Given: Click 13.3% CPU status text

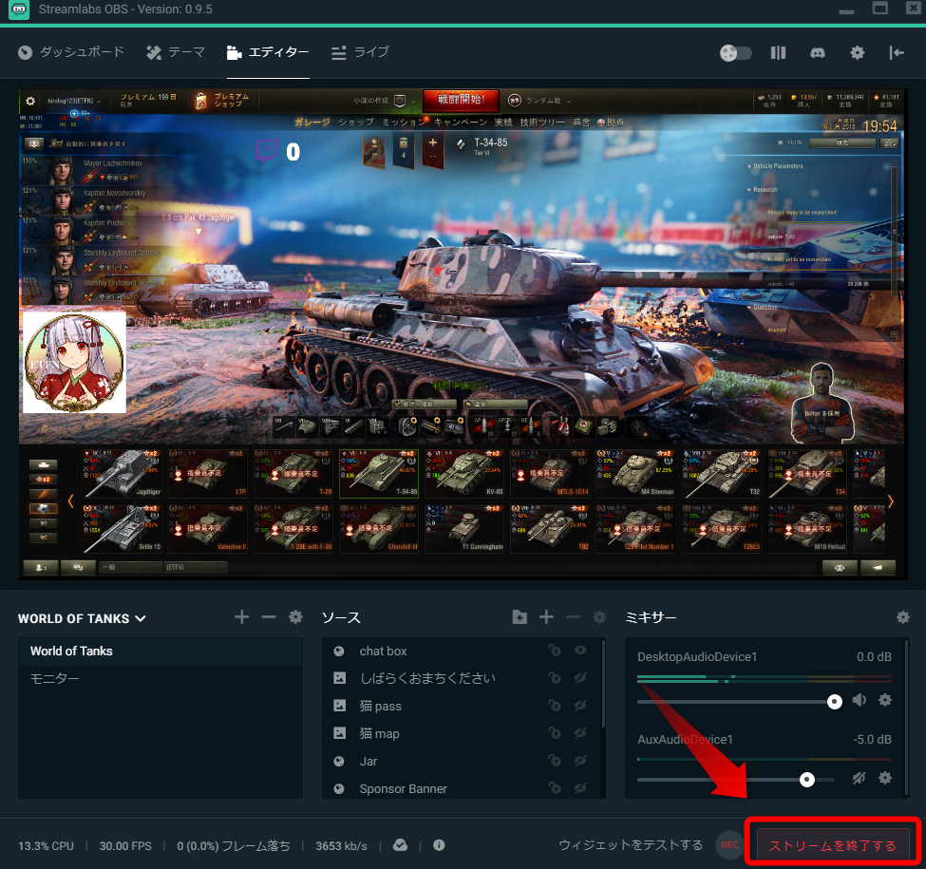Looking at the screenshot, I should 47,846.
